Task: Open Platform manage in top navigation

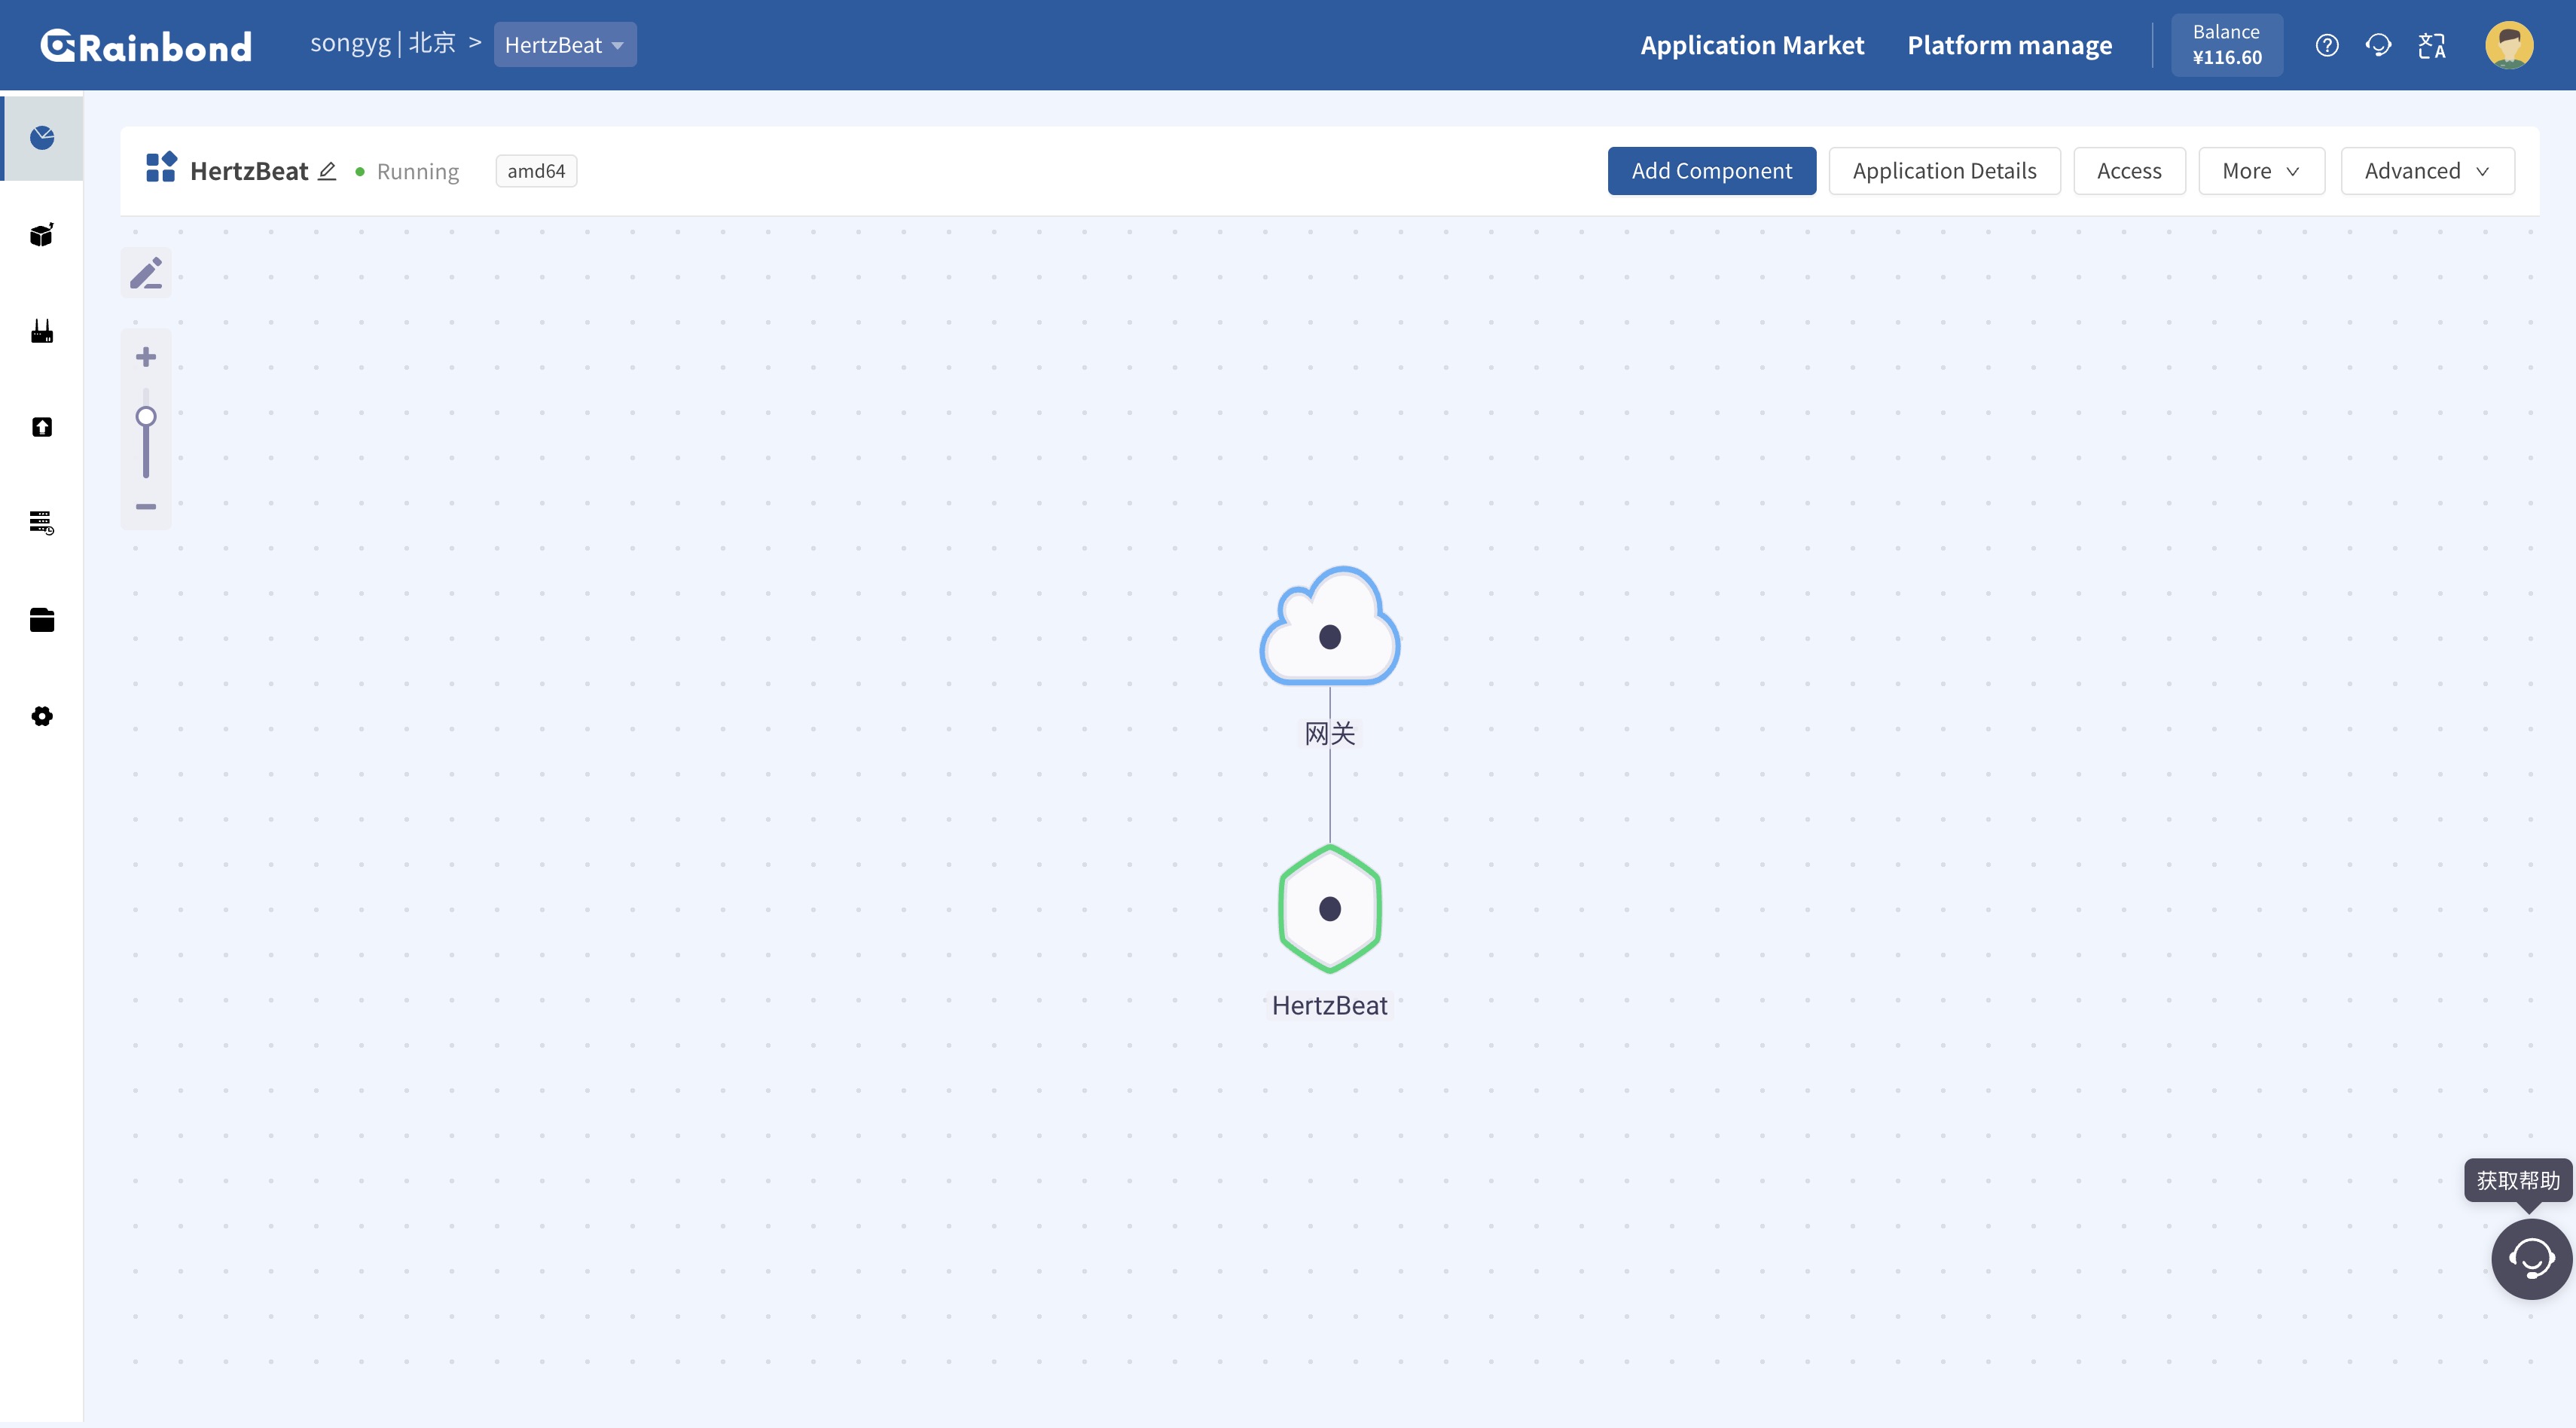Action: click(2009, 45)
